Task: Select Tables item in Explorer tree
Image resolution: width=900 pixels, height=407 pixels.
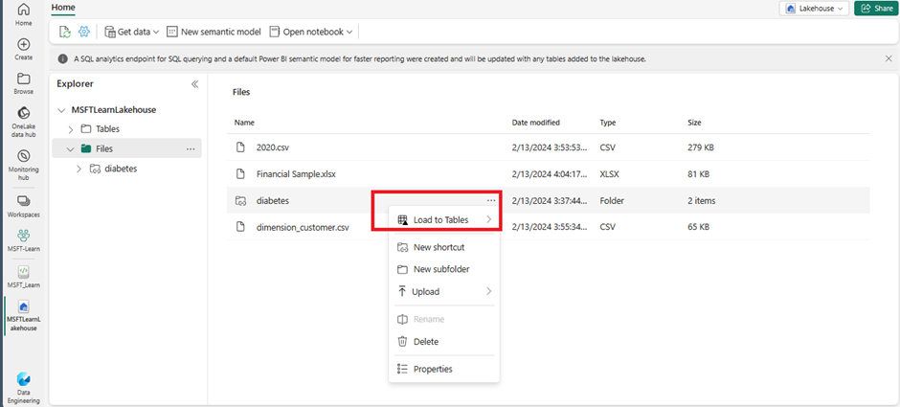Action: (x=107, y=129)
